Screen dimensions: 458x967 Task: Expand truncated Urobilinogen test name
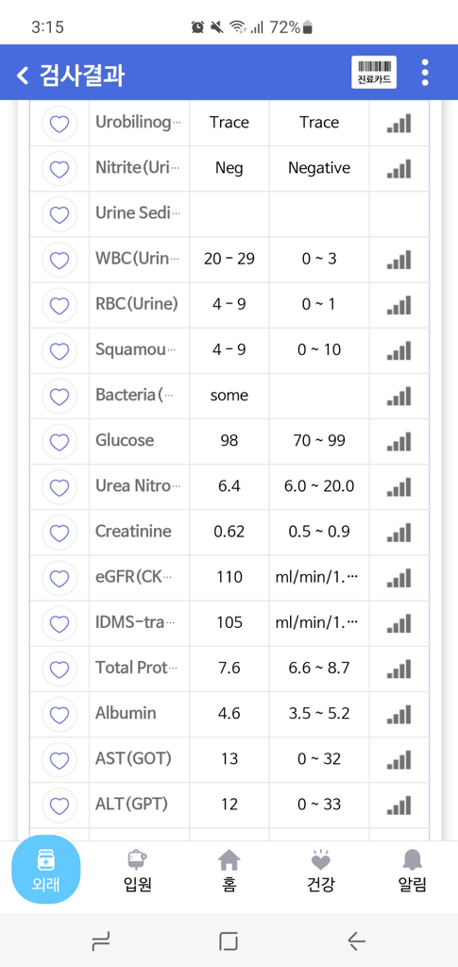(x=138, y=122)
